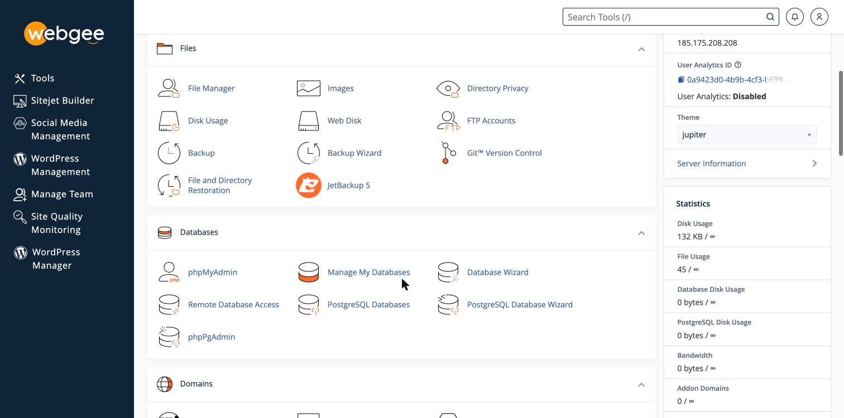Image resolution: width=844 pixels, height=418 pixels.
Task: Show the User Analytics ID help icon
Action: (738, 65)
